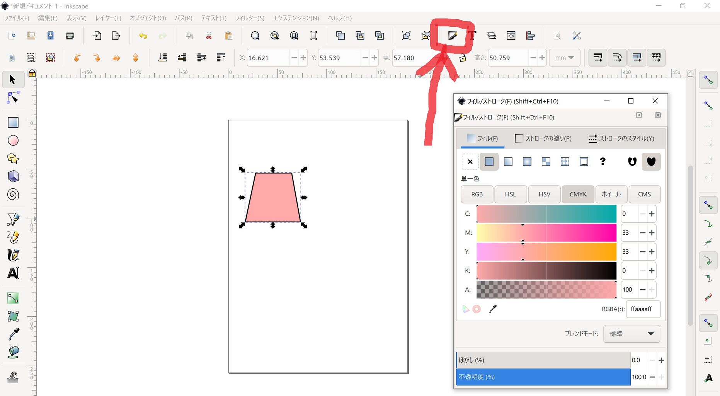Toggle width-height ratio lock
This screenshot has height=396, width=720.
tap(463, 58)
